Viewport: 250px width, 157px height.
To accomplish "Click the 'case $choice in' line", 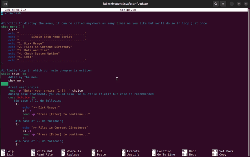I will coord(22,97).
